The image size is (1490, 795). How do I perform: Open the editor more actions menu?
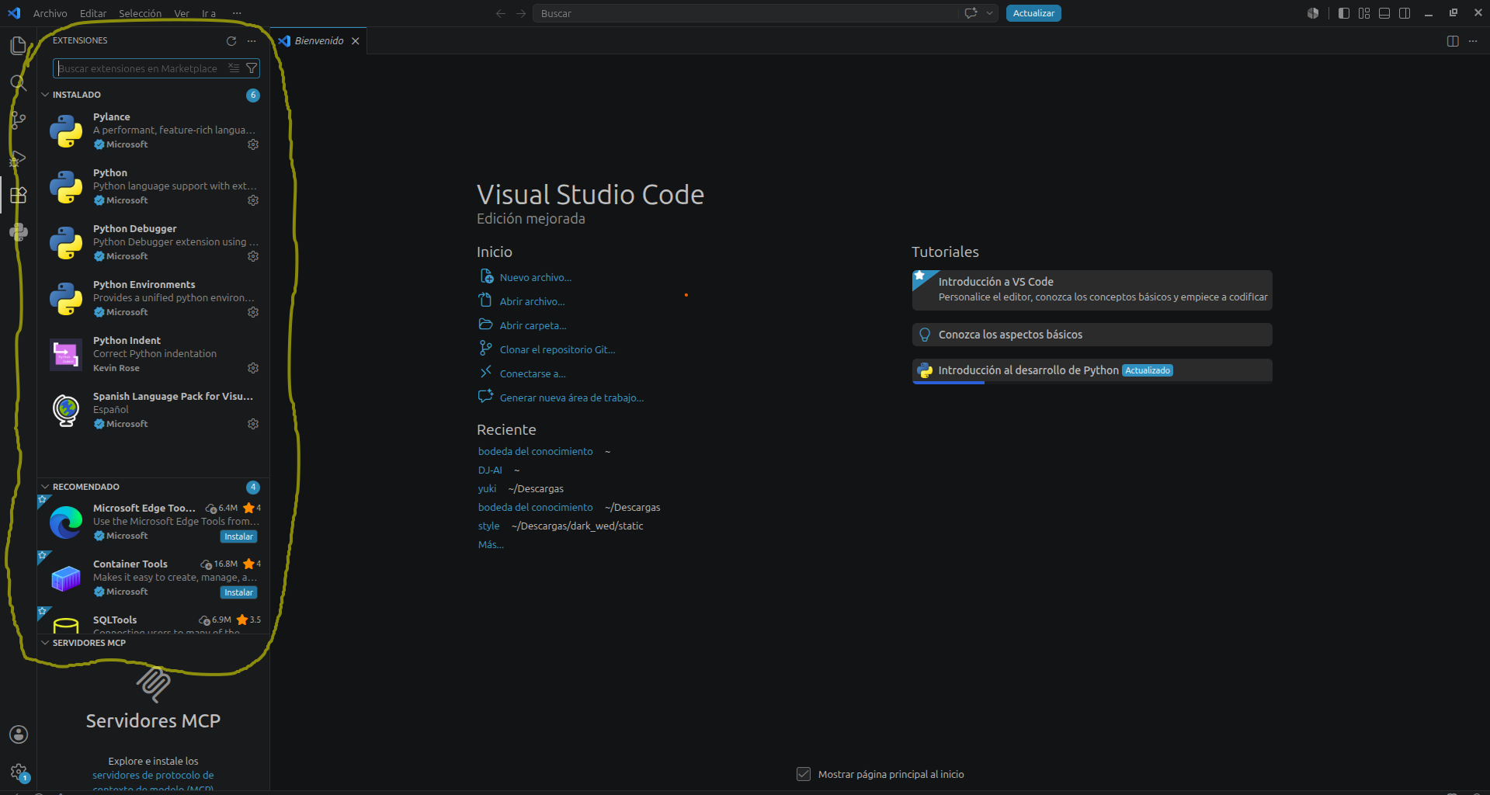tap(1473, 41)
